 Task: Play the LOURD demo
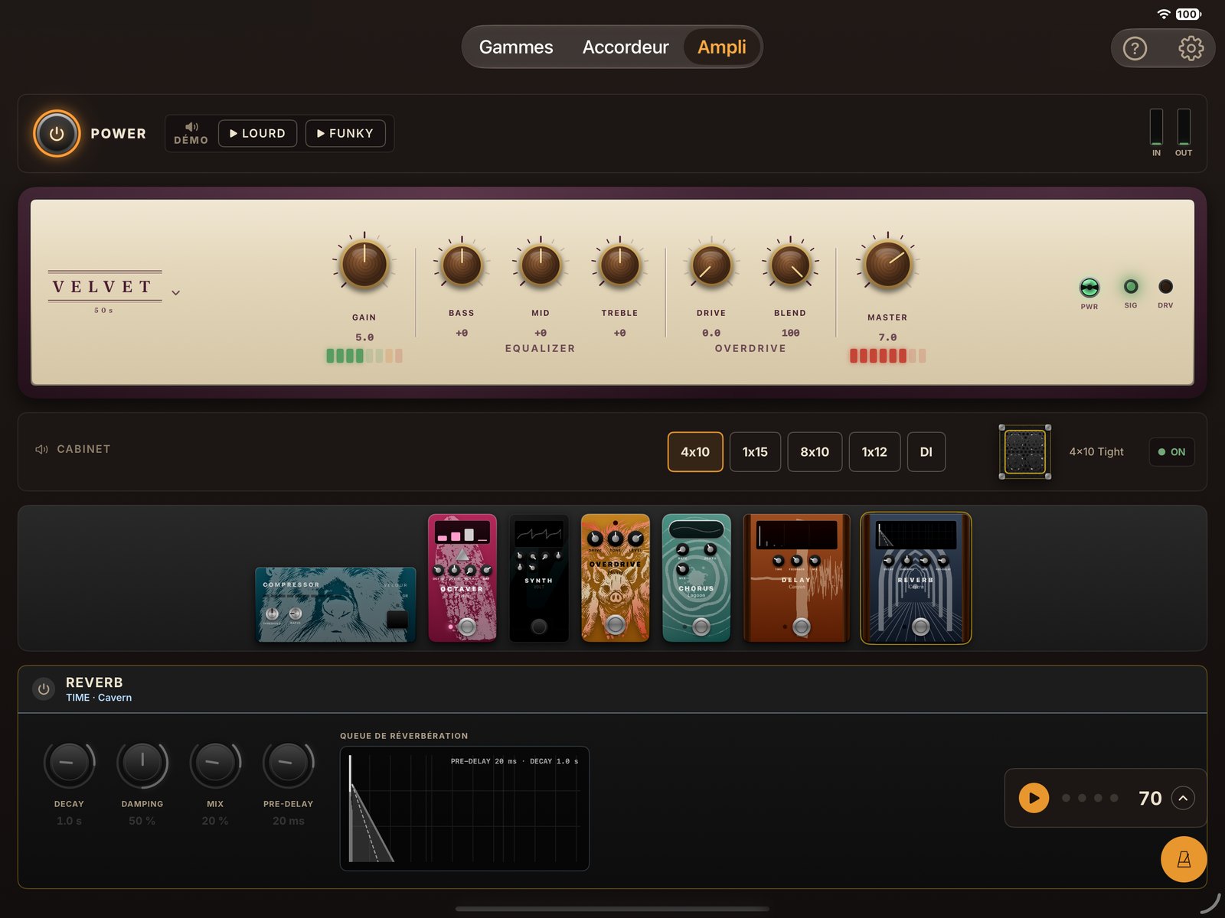click(x=257, y=133)
